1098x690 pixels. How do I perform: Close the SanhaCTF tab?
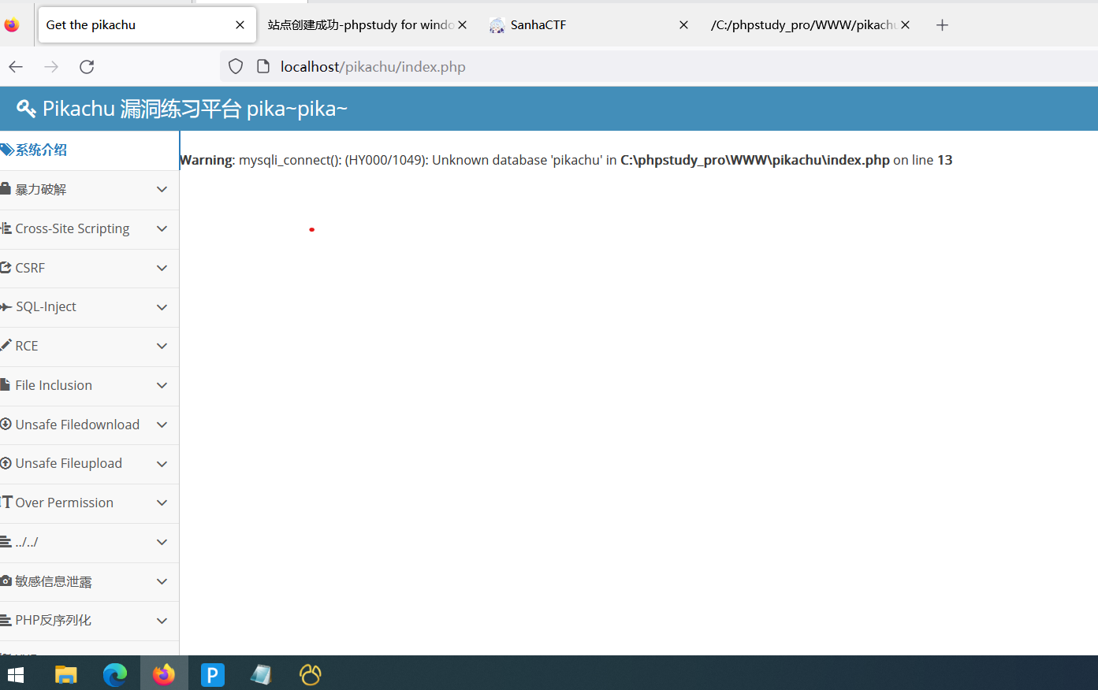click(x=683, y=25)
